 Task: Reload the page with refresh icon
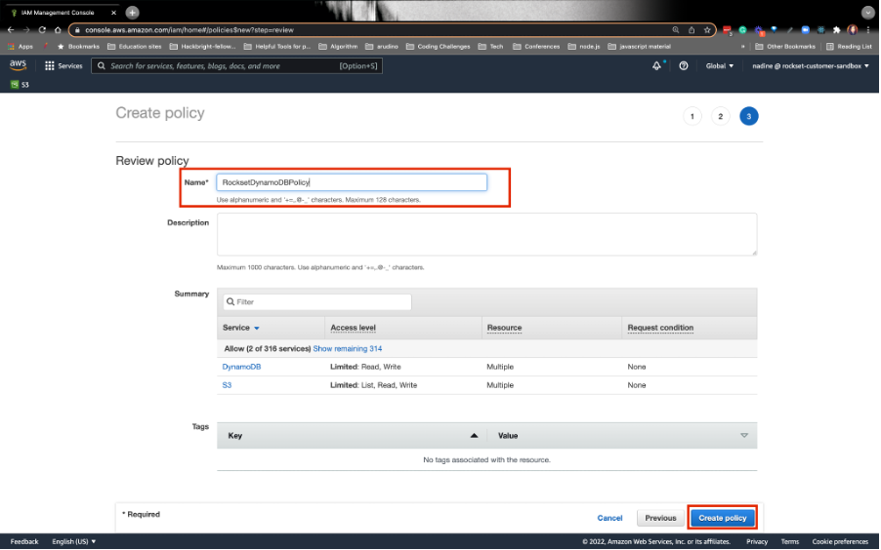pyautogui.click(x=42, y=30)
